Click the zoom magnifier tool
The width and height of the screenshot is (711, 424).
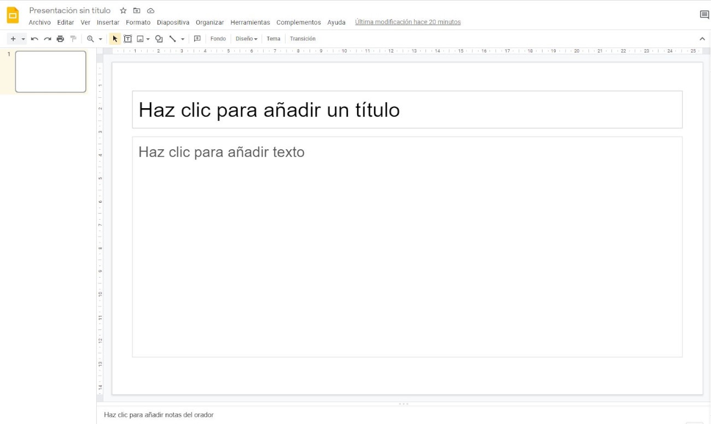point(90,39)
